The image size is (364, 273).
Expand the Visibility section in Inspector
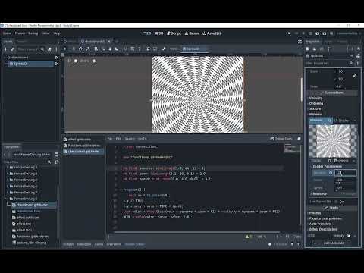pos(316,98)
